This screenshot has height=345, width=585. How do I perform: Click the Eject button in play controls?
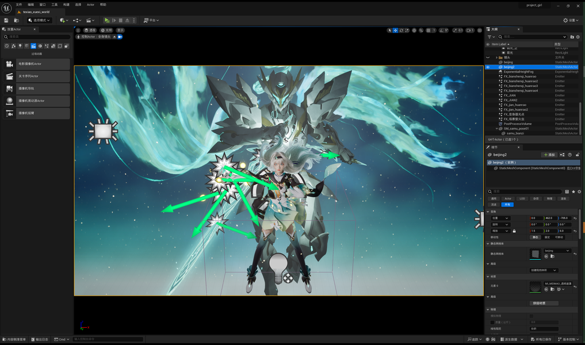127,20
